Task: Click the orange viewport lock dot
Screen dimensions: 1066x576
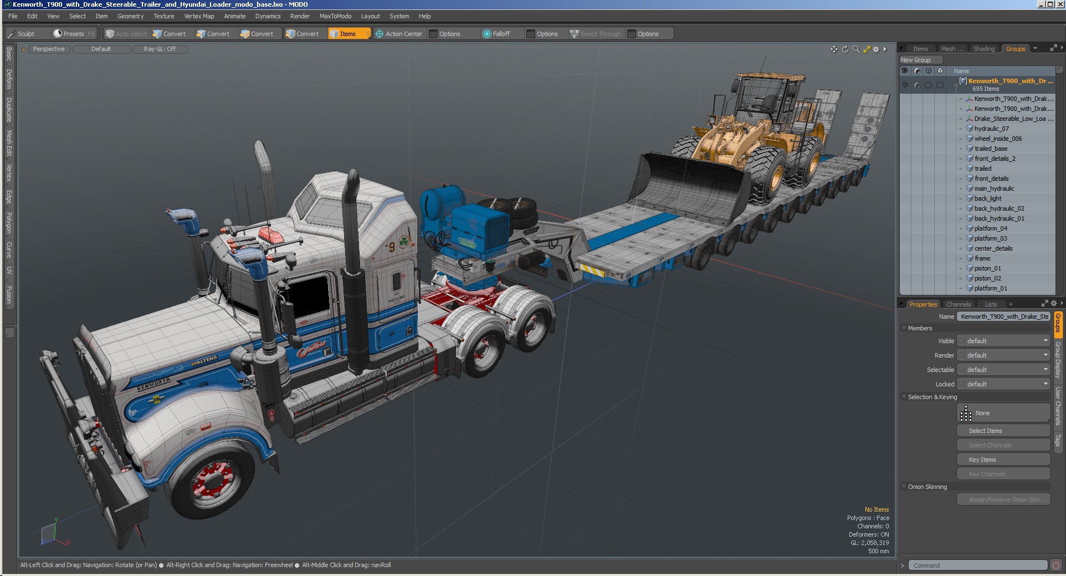Action: (24, 49)
